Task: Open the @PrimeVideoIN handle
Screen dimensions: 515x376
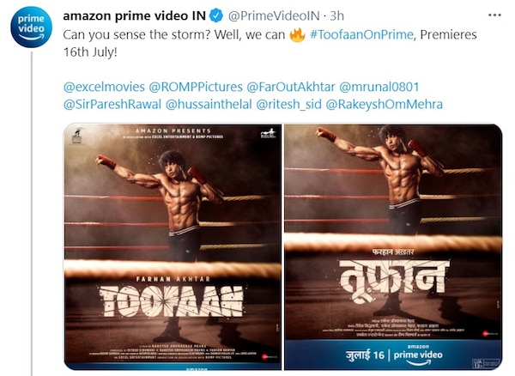Action: (274, 15)
